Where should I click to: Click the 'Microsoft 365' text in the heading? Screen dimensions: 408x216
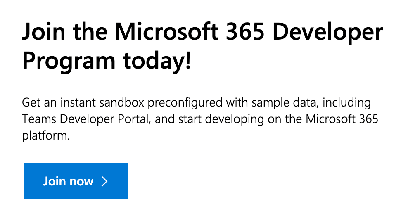190,32
